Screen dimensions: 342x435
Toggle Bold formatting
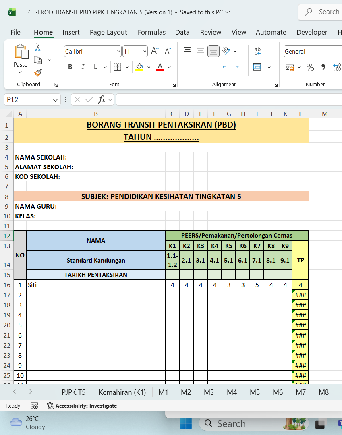click(x=70, y=67)
